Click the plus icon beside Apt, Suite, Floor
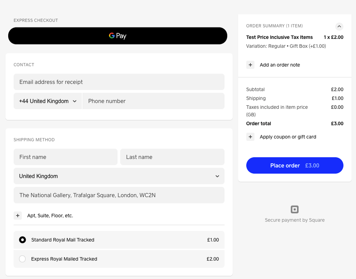This screenshot has height=279, width=356. tap(18, 215)
